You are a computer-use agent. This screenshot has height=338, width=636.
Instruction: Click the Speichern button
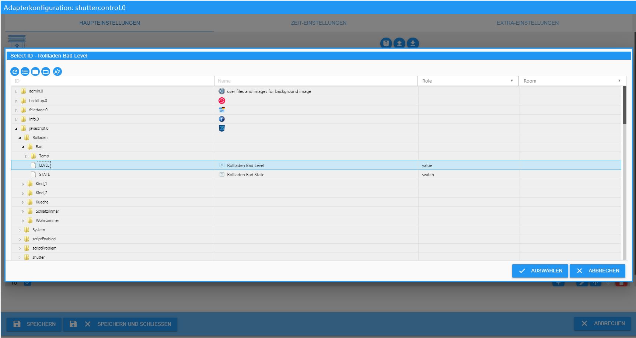click(34, 324)
